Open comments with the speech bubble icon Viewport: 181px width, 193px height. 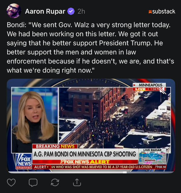pos(33,182)
